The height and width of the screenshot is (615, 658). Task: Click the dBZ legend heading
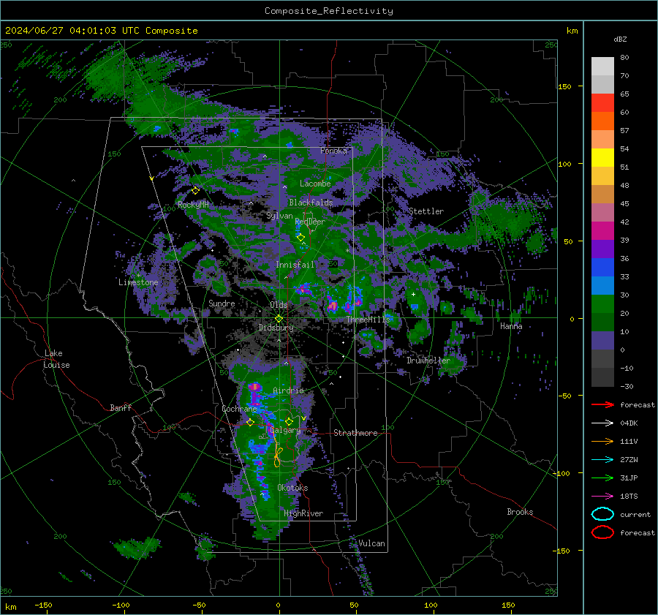pos(620,39)
